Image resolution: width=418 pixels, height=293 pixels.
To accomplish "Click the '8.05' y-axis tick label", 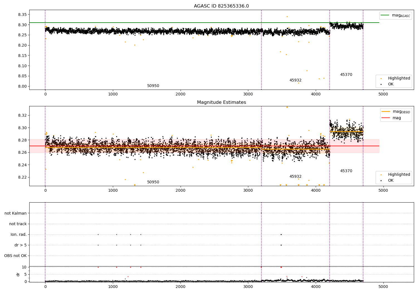I will point(23,76).
